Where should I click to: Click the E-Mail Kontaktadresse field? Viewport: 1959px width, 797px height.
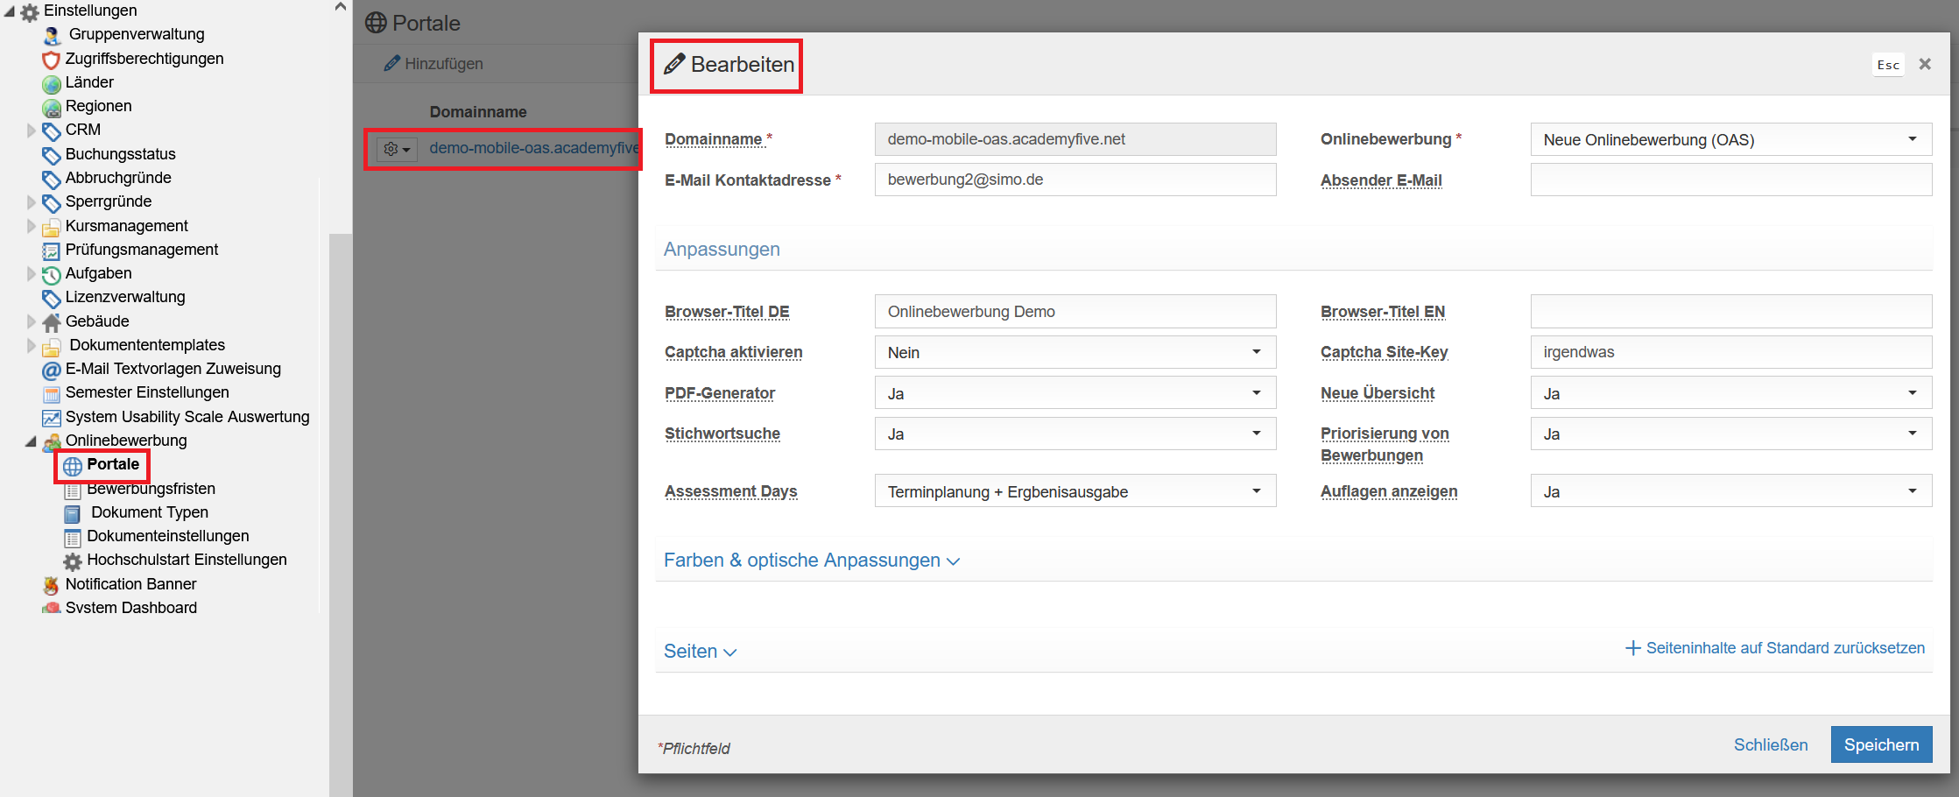1075,180
